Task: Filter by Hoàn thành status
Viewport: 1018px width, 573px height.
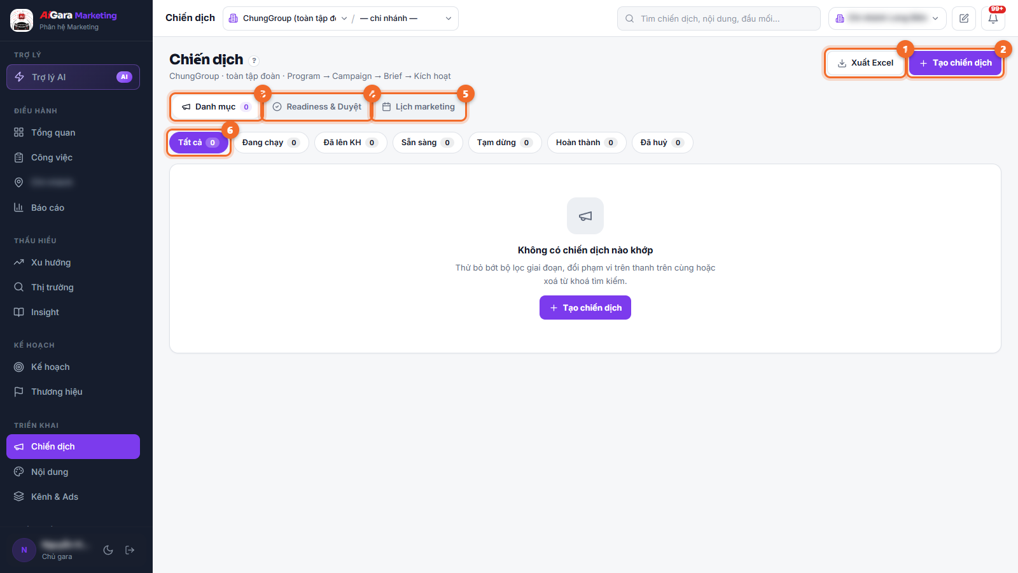Action: (587, 143)
